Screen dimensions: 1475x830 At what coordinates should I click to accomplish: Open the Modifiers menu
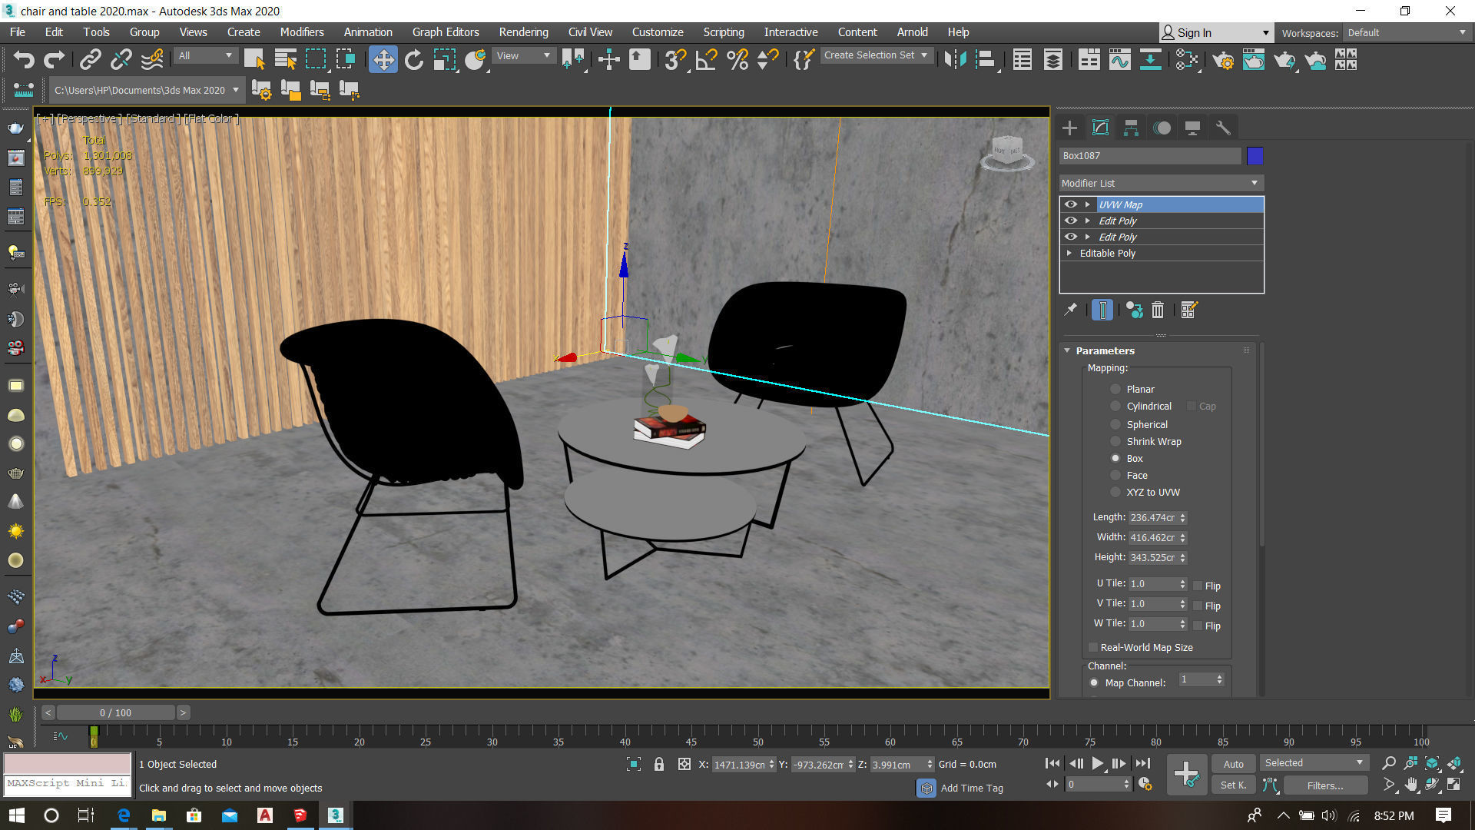click(x=301, y=32)
